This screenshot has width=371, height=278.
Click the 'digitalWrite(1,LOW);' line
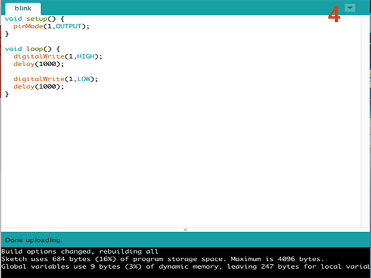56,79
